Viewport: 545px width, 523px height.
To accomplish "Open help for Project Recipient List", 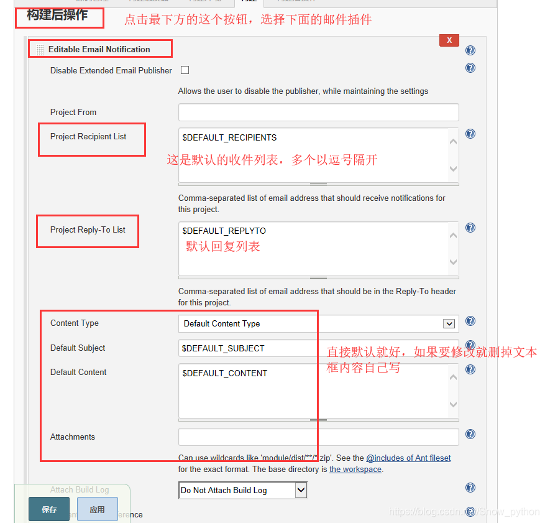I will click(470, 134).
